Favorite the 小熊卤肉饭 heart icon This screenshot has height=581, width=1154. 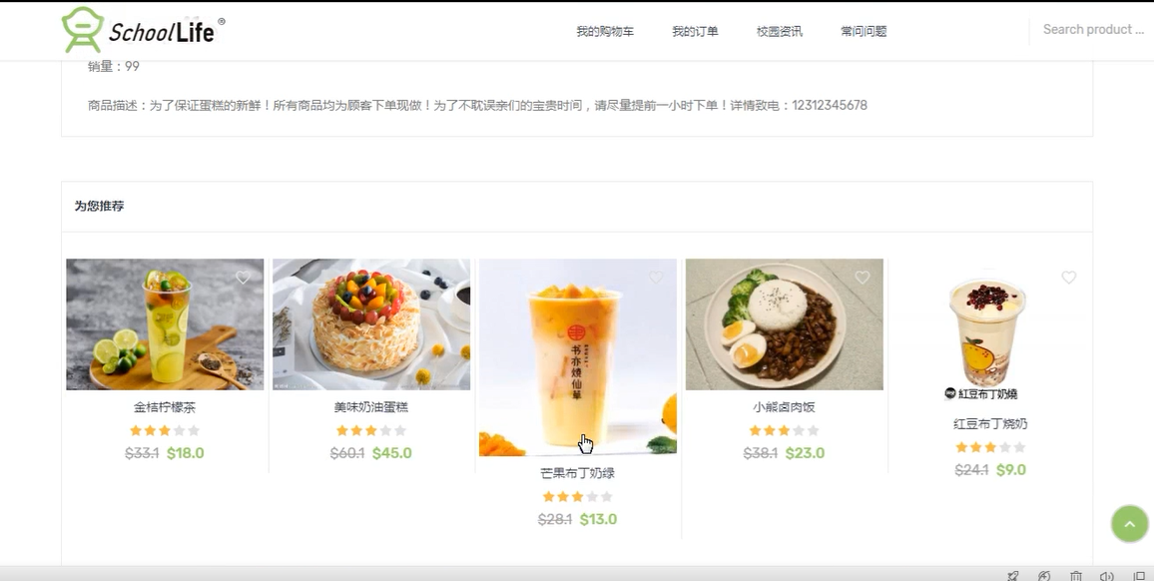click(x=862, y=278)
